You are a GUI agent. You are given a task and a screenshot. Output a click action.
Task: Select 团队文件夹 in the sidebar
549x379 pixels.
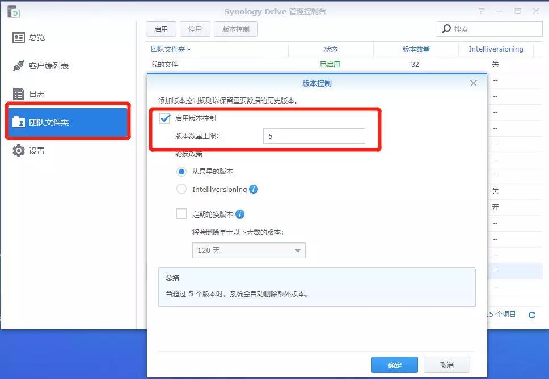pos(68,122)
